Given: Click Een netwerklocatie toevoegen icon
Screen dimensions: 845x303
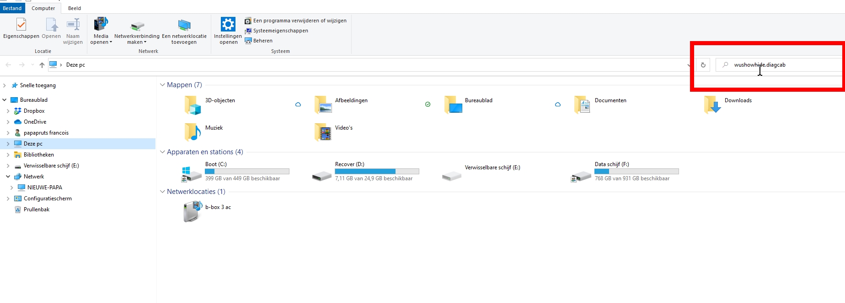Looking at the screenshot, I should point(184,26).
